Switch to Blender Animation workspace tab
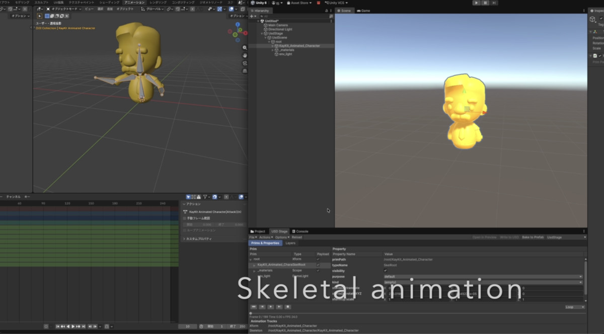This screenshot has width=604, height=334. 134,3
